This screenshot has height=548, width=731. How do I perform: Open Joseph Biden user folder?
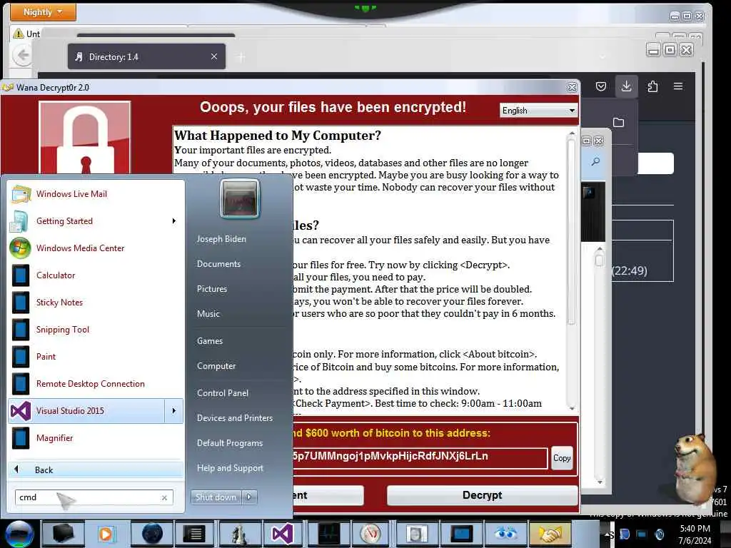pyautogui.click(x=221, y=238)
